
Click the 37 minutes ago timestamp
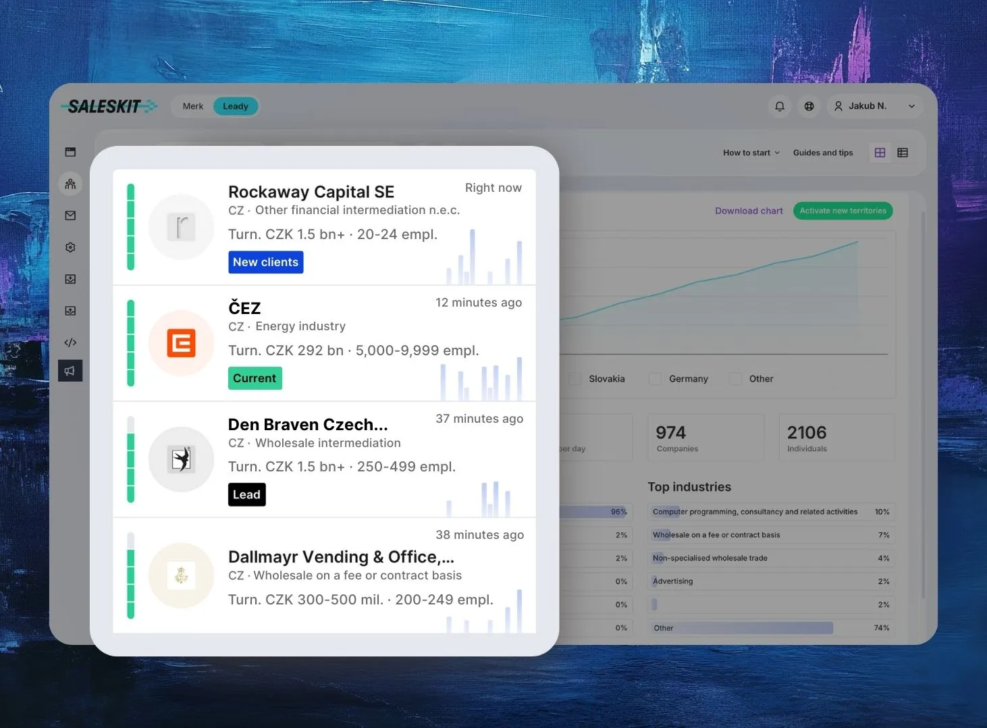pos(479,419)
